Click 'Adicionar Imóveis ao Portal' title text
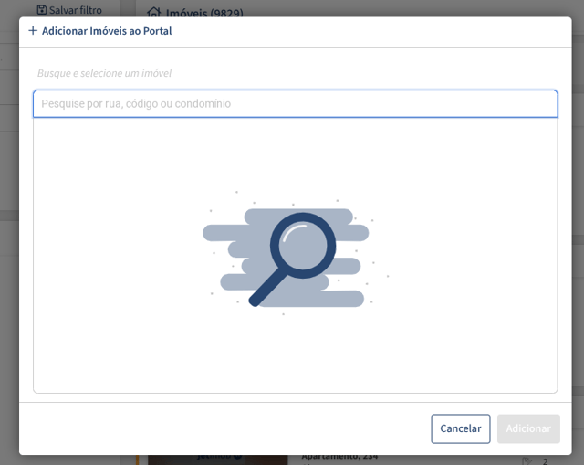 click(107, 31)
